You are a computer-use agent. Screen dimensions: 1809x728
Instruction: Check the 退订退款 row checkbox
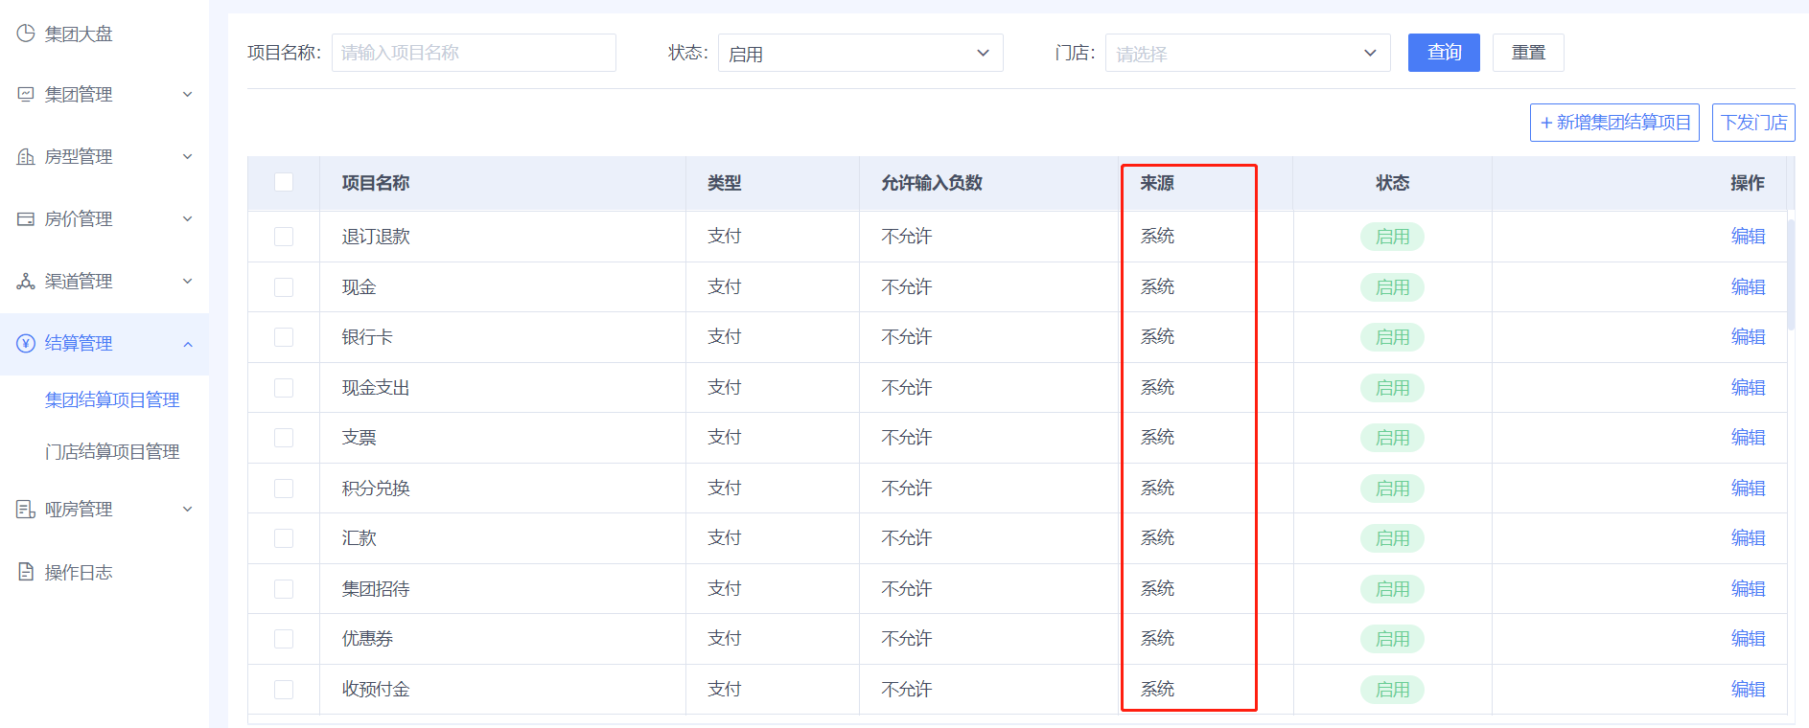pyautogui.click(x=284, y=237)
